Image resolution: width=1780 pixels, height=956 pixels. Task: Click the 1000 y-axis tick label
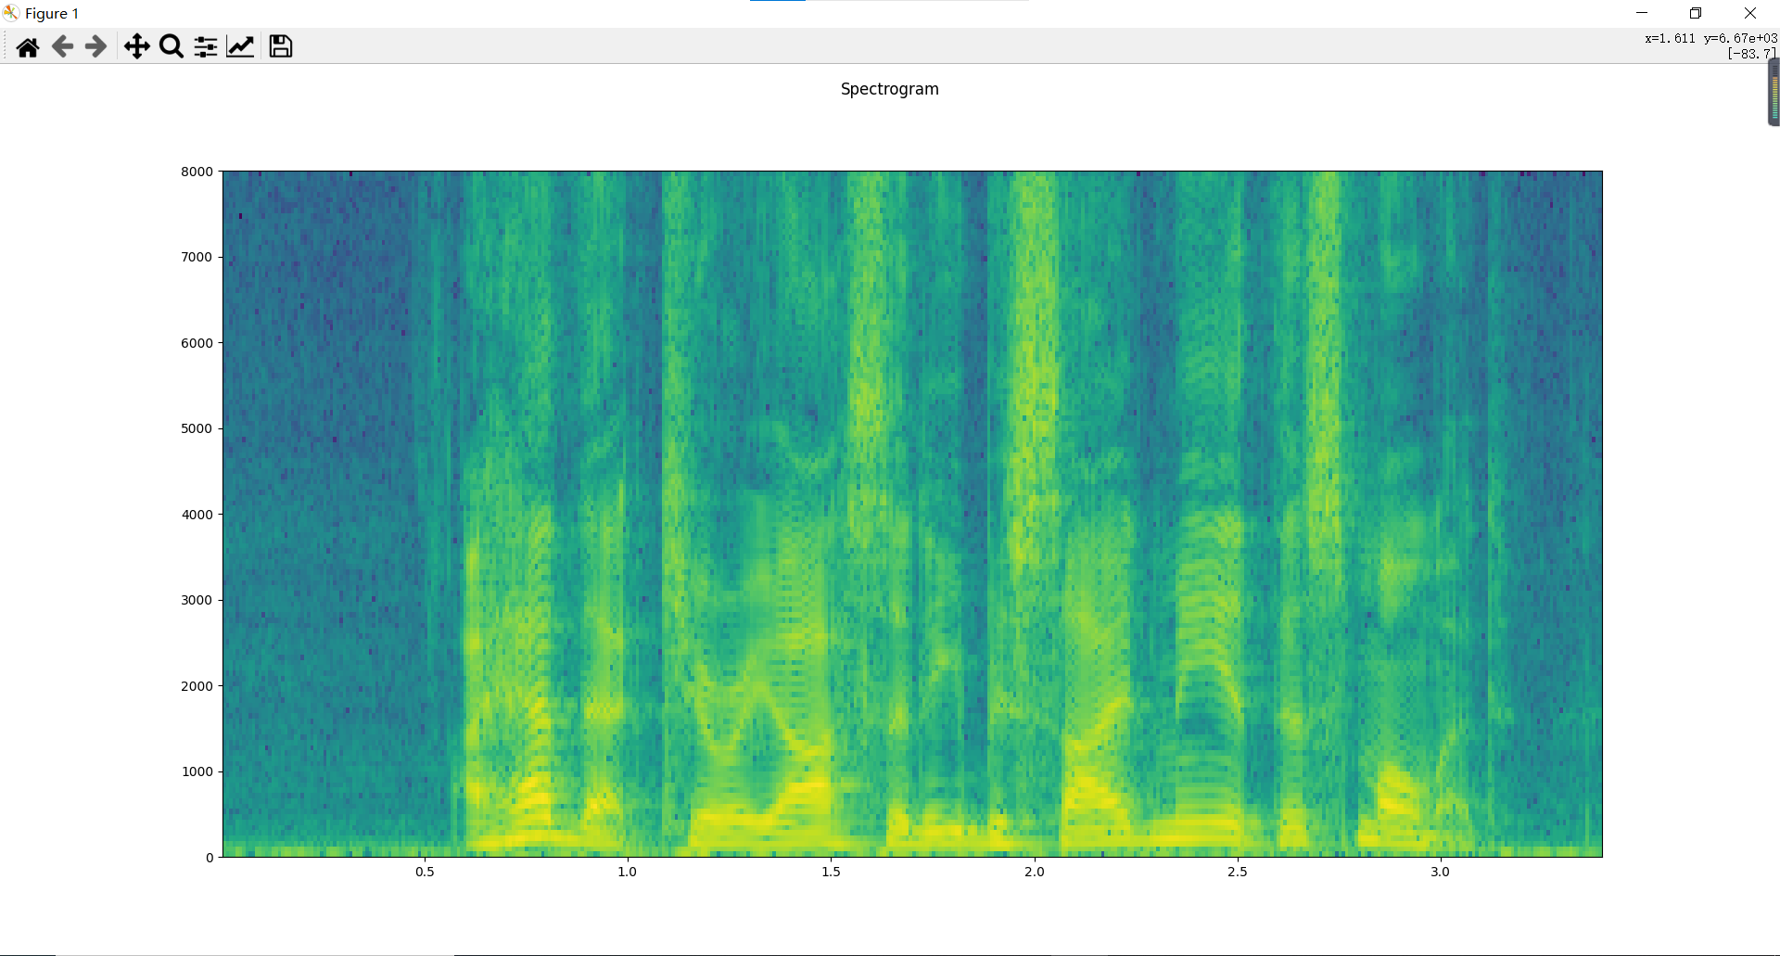coord(197,771)
